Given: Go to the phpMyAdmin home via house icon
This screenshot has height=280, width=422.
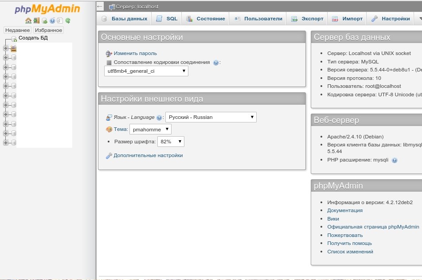Looking at the screenshot, I should tap(28, 20).
